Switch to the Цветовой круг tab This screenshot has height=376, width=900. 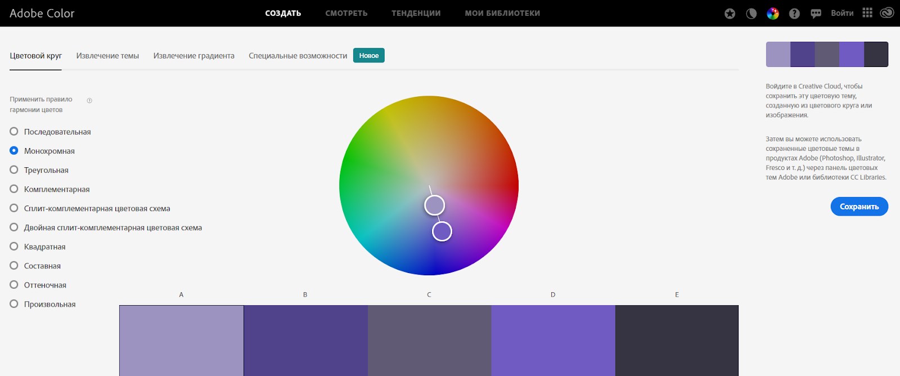point(35,56)
